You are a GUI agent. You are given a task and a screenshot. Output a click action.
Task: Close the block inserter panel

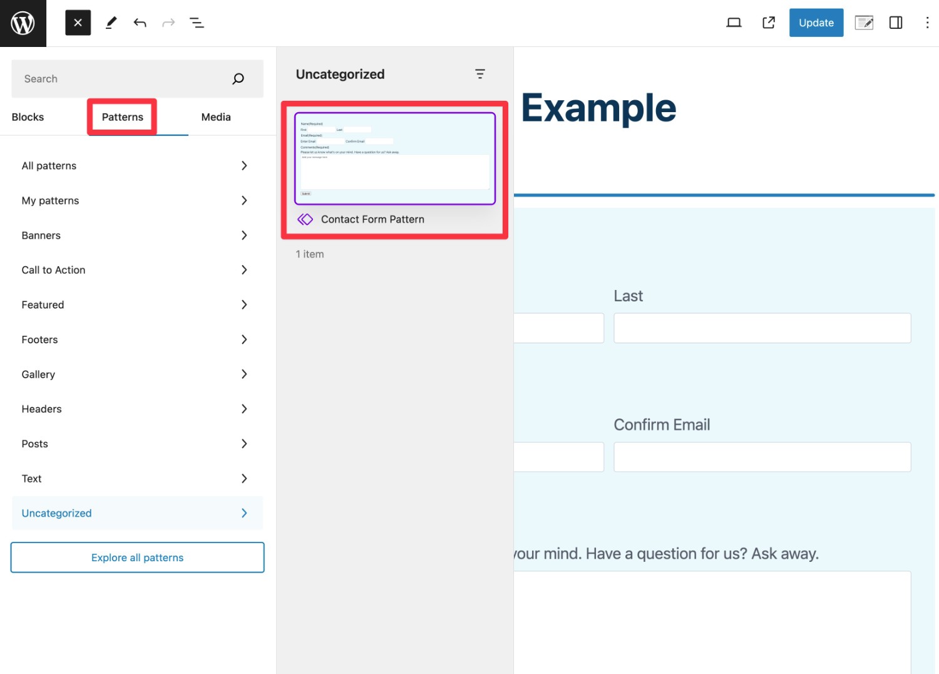coord(78,23)
